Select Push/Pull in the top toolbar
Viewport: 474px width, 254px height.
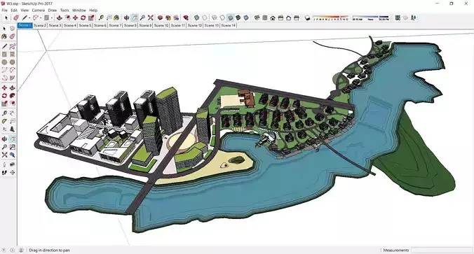coord(60,17)
